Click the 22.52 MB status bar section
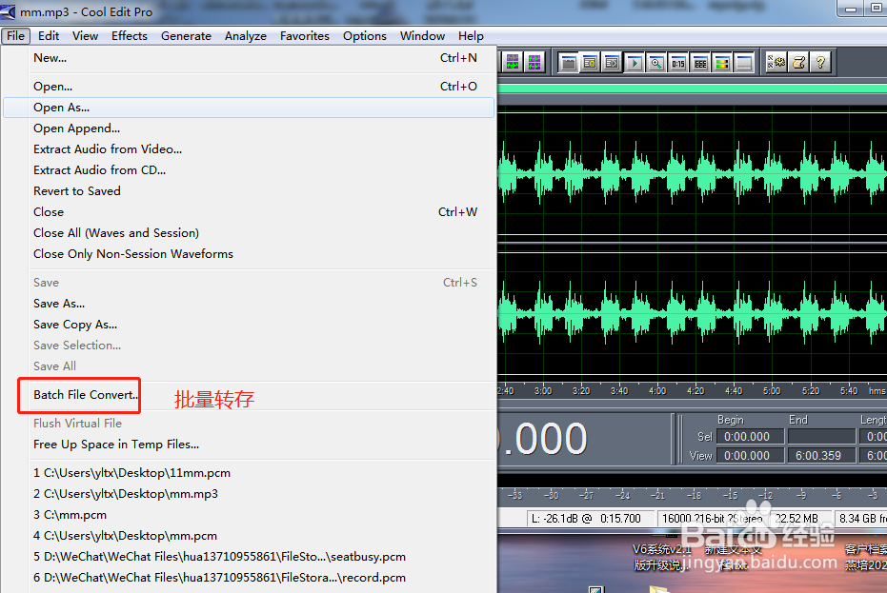887x593 pixels. 799,519
